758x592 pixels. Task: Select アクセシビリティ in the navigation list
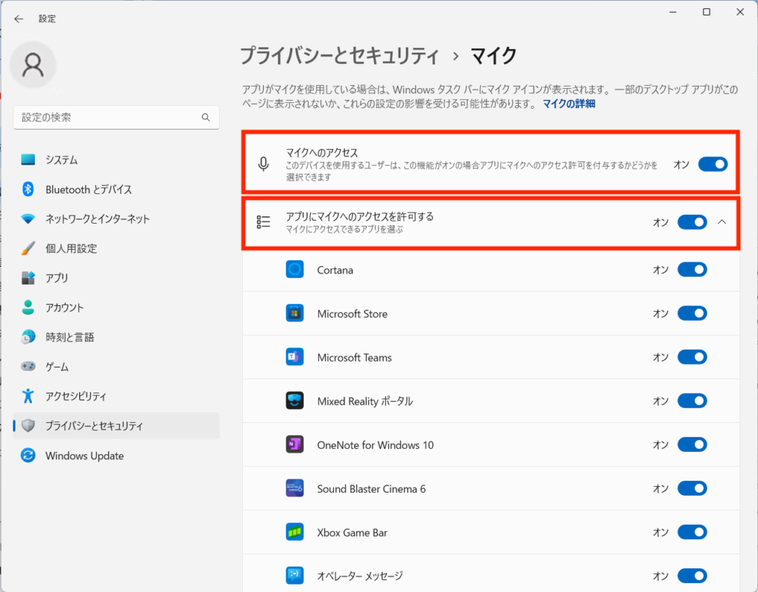click(x=76, y=396)
